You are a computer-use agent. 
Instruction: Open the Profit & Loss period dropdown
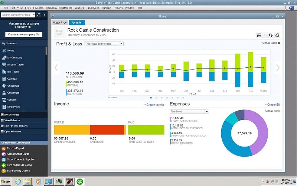click(x=104, y=44)
